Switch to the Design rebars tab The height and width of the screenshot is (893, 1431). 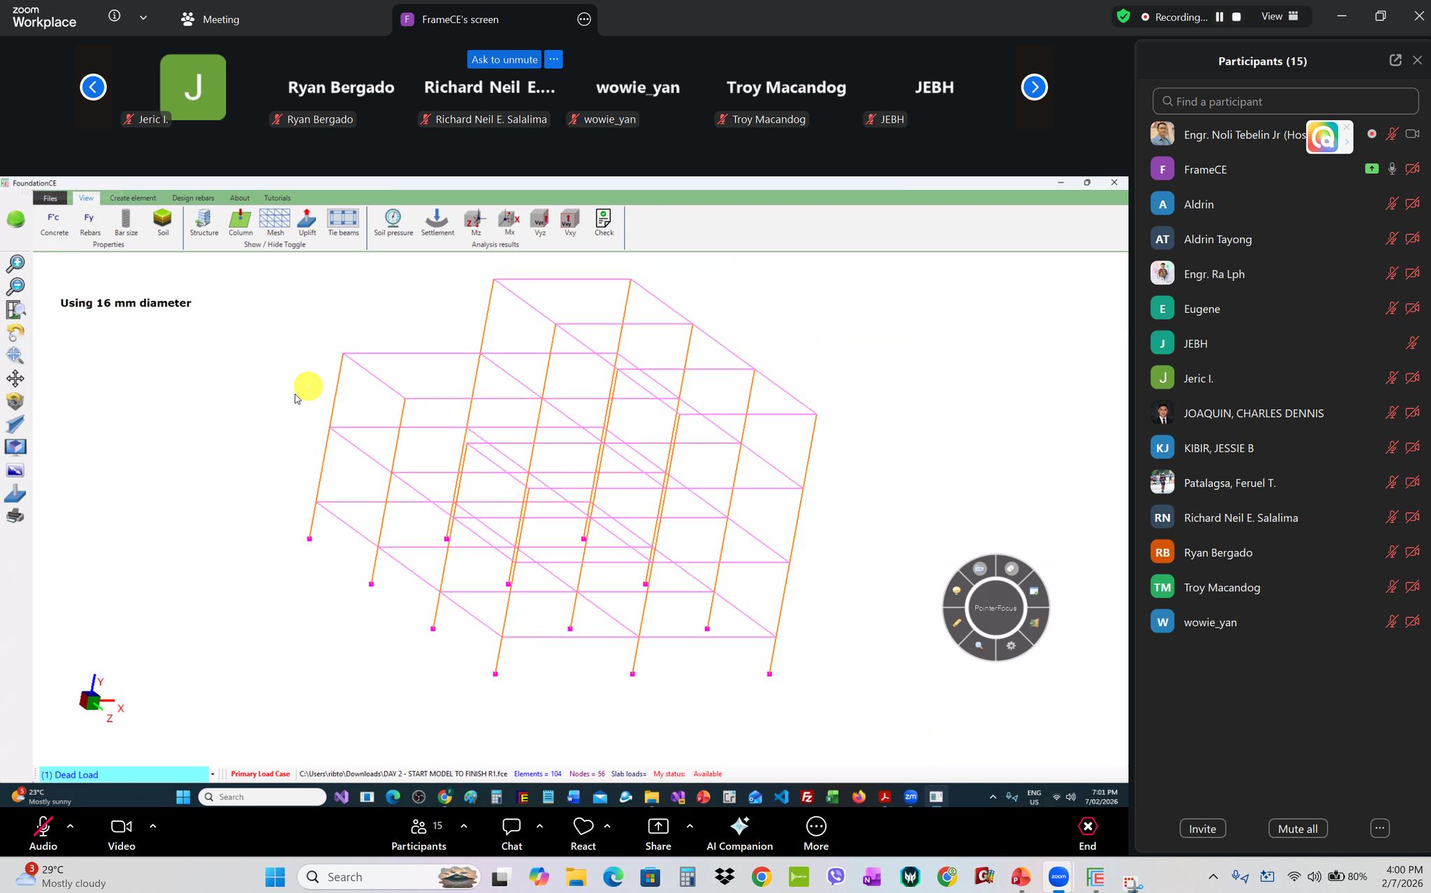pyautogui.click(x=193, y=198)
